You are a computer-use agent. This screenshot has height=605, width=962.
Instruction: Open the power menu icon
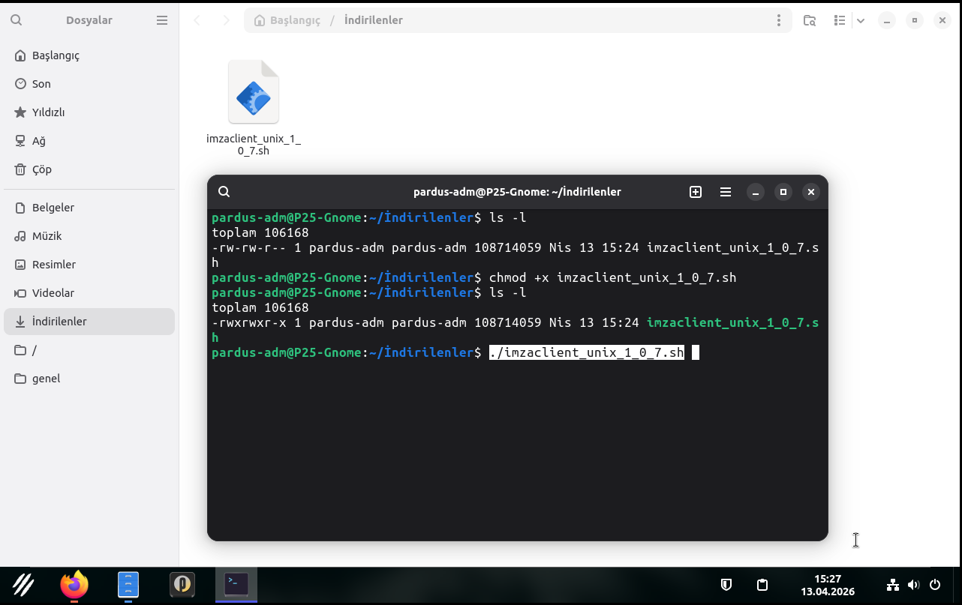[x=935, y=585]
